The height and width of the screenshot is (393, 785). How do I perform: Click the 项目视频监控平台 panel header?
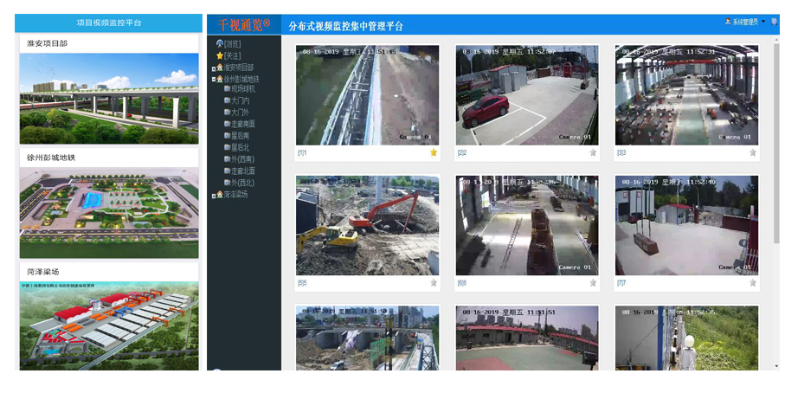(x=109, y=23)
